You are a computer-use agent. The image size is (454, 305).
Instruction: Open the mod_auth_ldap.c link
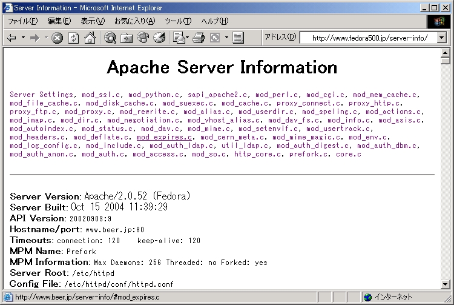tap(181, 146)
